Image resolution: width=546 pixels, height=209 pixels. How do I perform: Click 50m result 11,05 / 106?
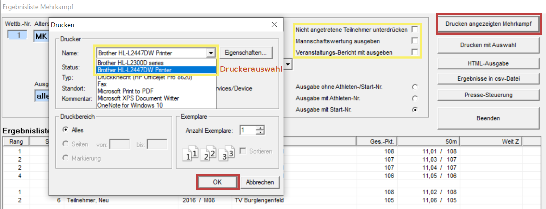pos(440,176)
